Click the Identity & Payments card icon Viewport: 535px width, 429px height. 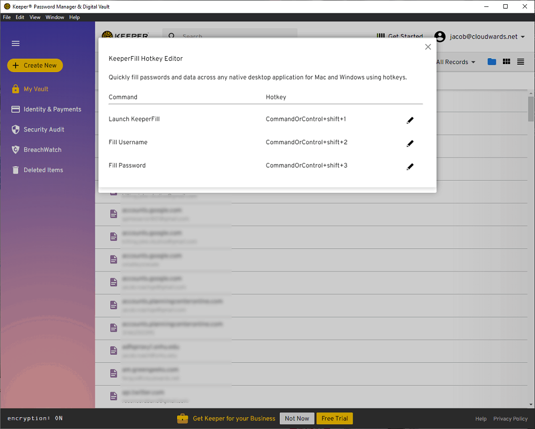pos(16,110)
